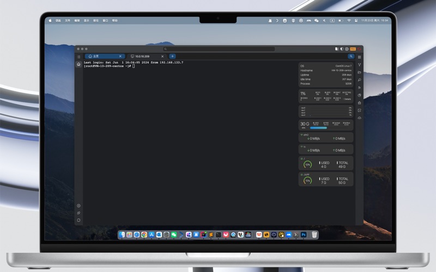Open the folder file browser icon in the right sidebar
This screenshot has height=272, width=436.
point(359,72)
